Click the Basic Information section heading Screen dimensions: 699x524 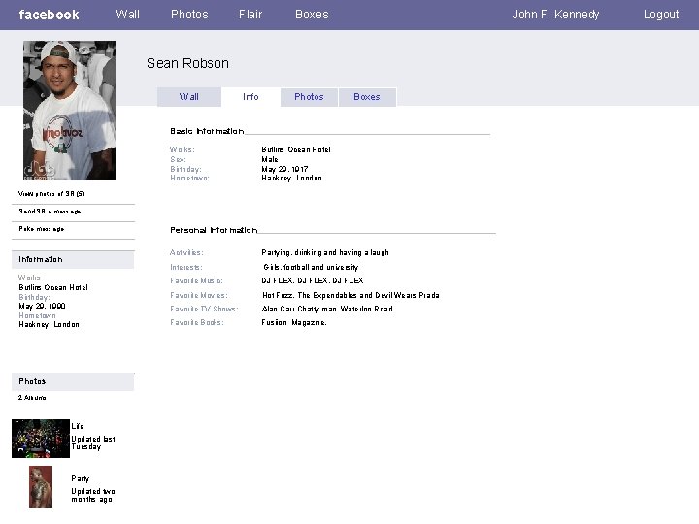[207, 131]
